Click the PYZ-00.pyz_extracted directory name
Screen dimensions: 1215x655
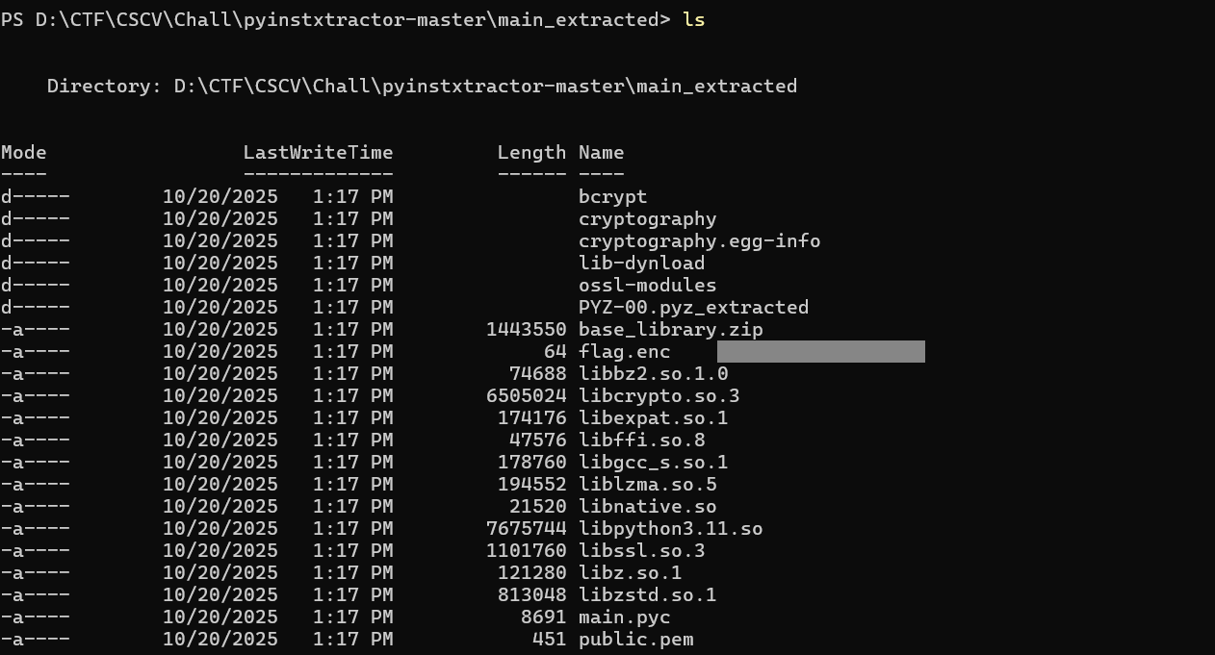pos(693,308)
